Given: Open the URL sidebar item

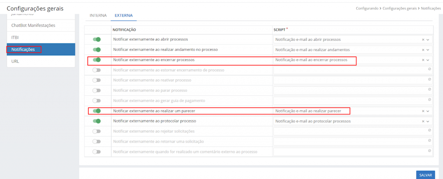Looking at the screenshot, I should pyautogui.click(x=16, y=61).
